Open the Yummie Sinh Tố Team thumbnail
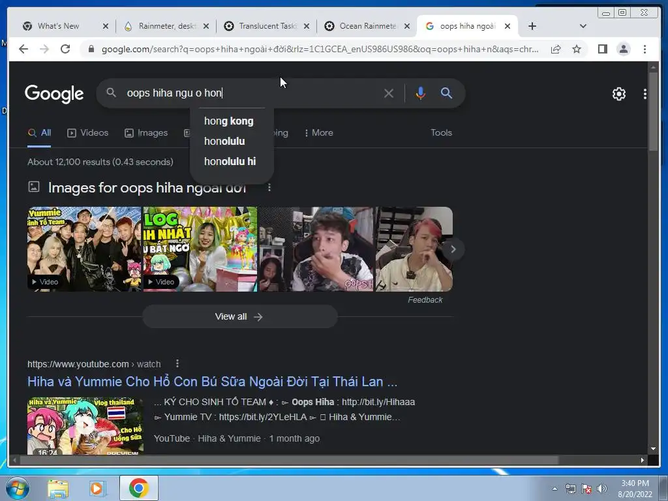This screenshot has height=501, width=668. (x=84, y=249)
